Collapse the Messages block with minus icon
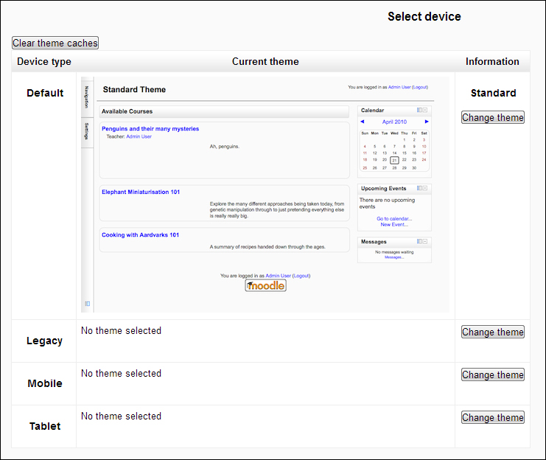This screenshot has width=546, height=460. tap(425, 241)
